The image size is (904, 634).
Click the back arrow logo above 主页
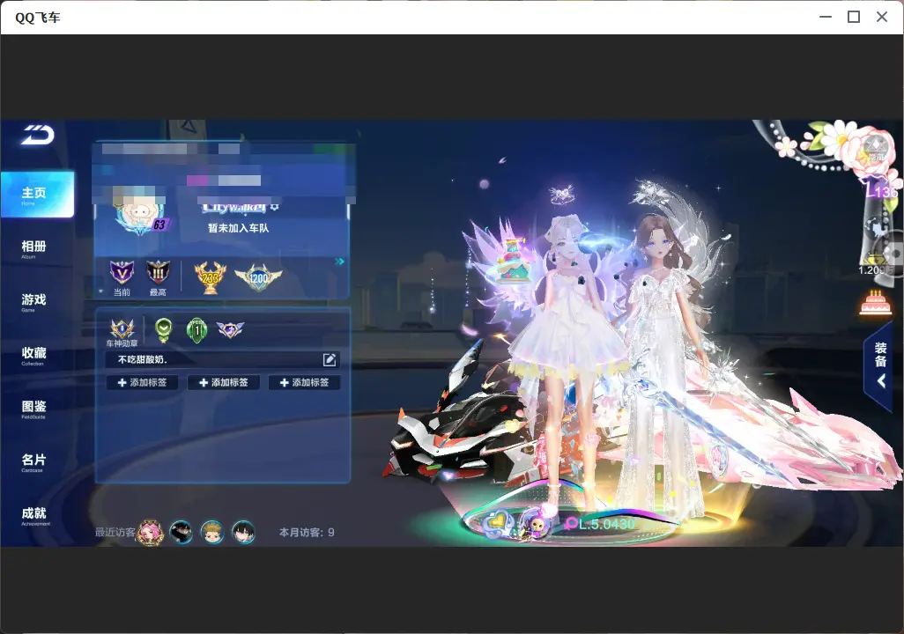[38, 135]
